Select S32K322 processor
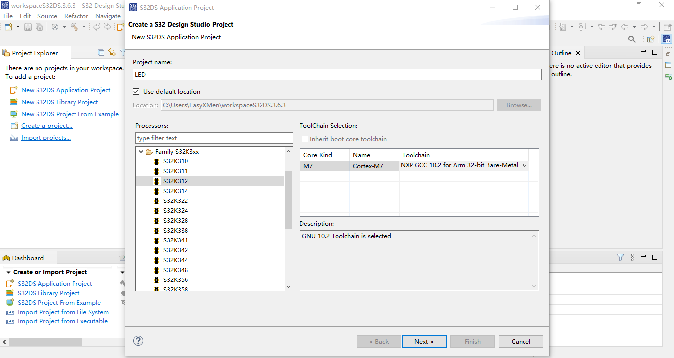 [x=176, y=201]
